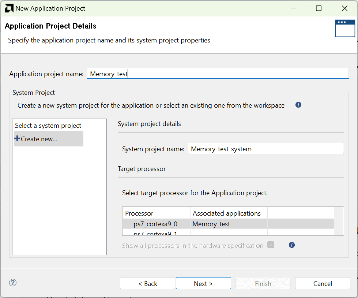Proceed with the Next > button

point(203,283)
